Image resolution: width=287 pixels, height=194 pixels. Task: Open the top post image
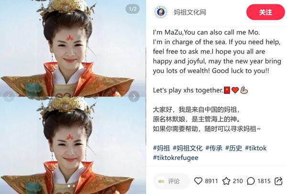click(x=73, y=48)
